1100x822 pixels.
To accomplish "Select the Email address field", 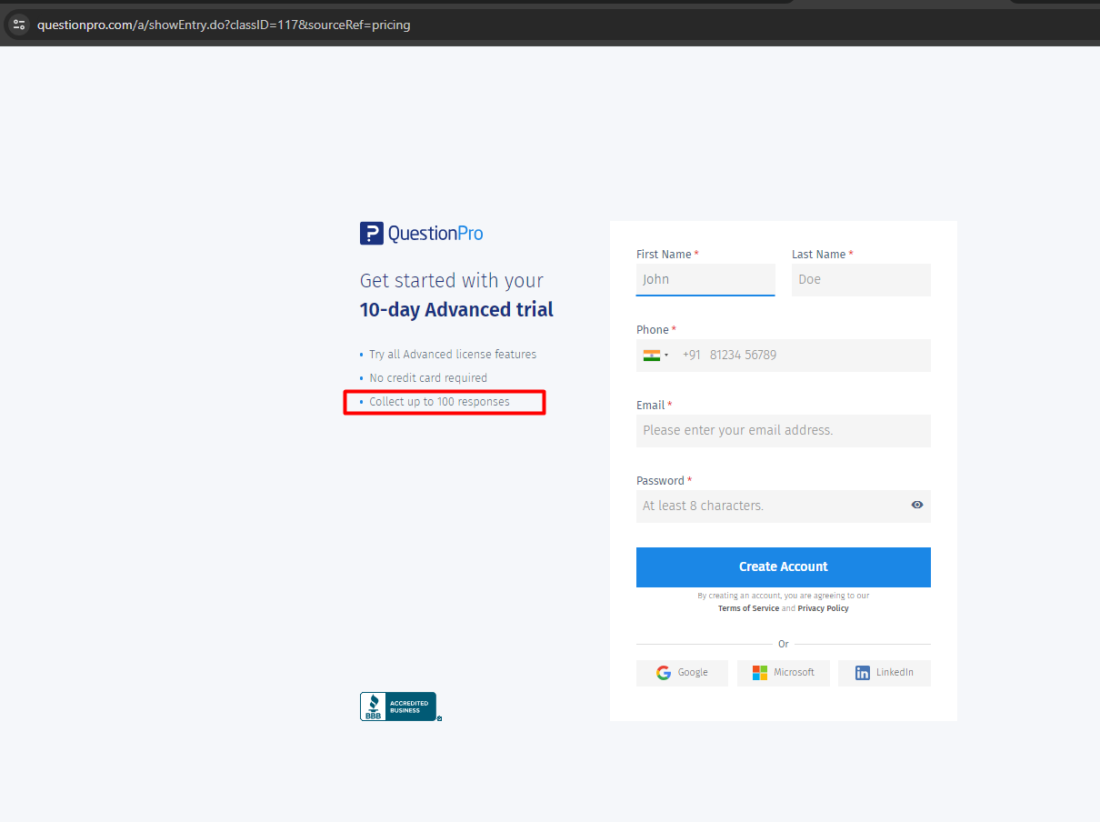I will [x=784, y=431].
